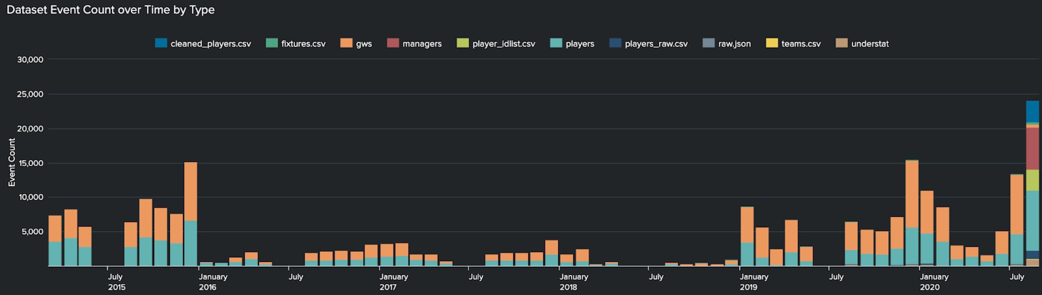The height and width of the screenshot is (295, 1042).
Task: Click the orange gws segment of the tallest late-2019 bar
Action: [912, 194]
